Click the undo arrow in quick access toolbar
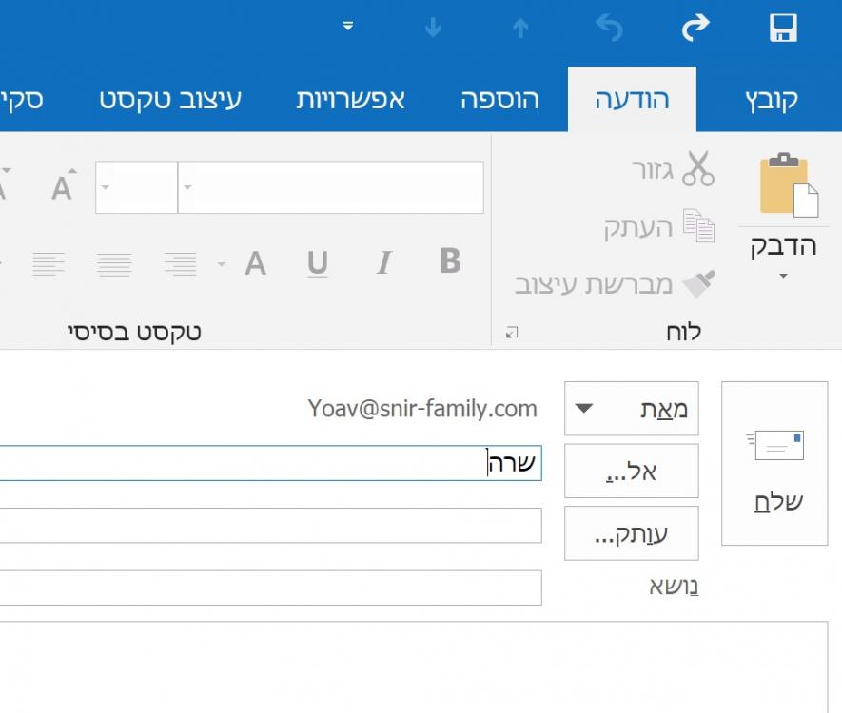Viewport: 842px width, 713px height. point(610,28)
